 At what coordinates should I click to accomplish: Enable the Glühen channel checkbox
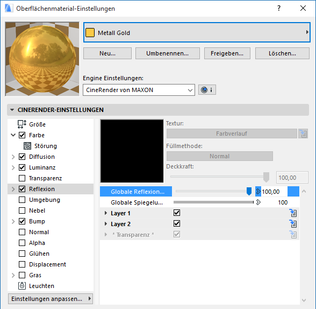point(22,254)
